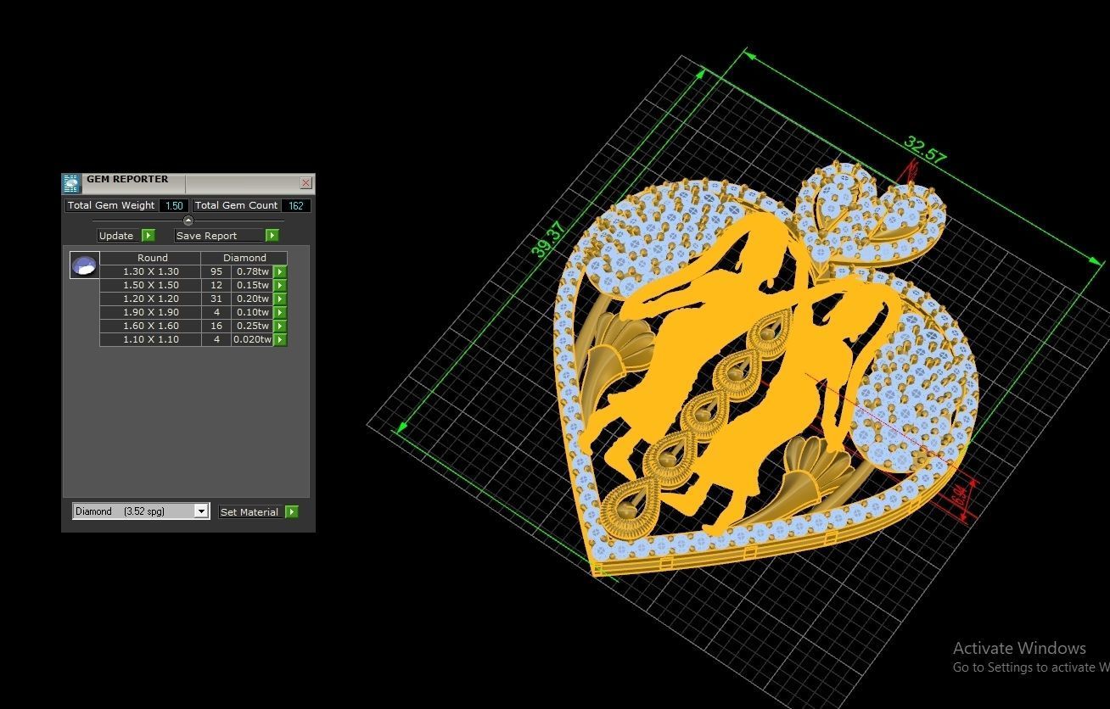This screenshot has width=1110, height=709.
Task: Select the 1.90 X 1.90 size cell
Action: click(151, 313)
